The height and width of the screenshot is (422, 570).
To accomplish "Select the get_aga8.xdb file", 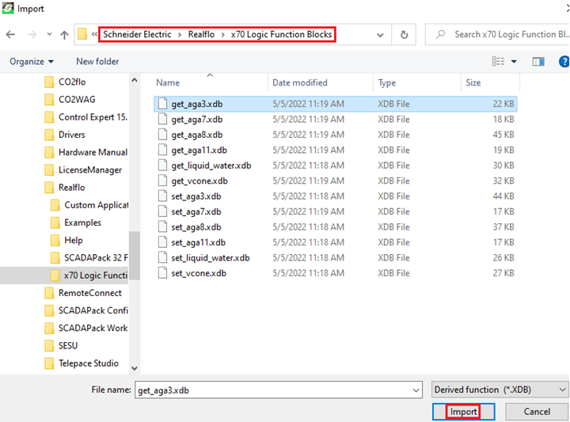I will coord(335,135).
